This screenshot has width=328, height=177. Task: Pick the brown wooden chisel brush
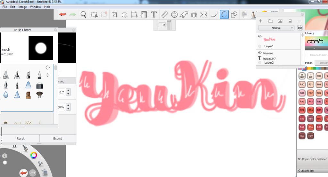click(x=28, y=95)
